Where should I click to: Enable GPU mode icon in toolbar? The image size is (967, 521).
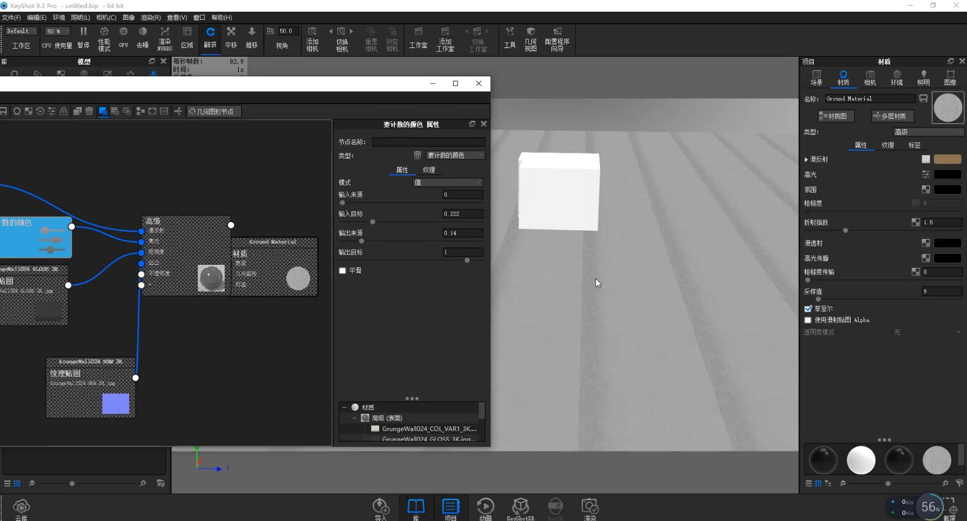pos(124,32)
